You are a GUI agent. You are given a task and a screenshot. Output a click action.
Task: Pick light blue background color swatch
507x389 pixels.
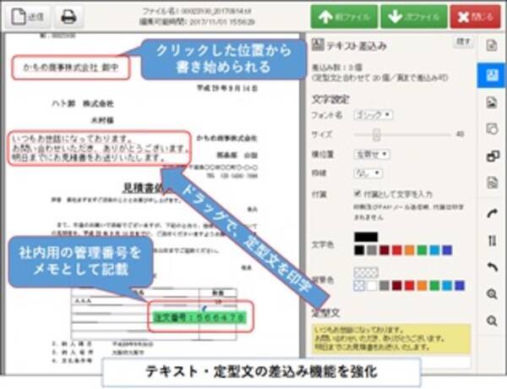click(x=447, y=286)
